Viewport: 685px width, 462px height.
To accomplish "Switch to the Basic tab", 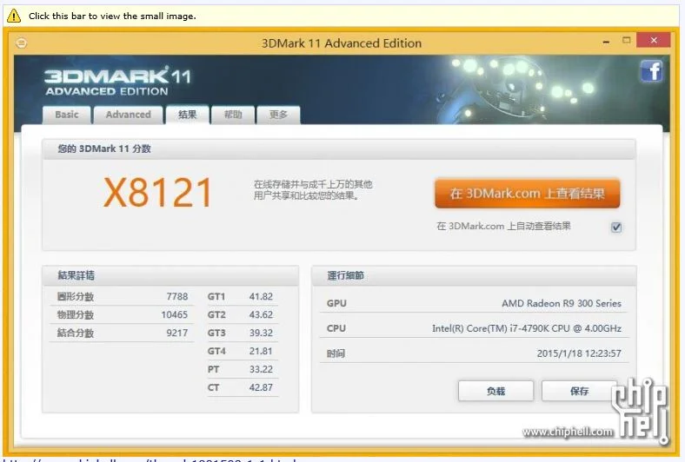I will click(x=66, y=115).
